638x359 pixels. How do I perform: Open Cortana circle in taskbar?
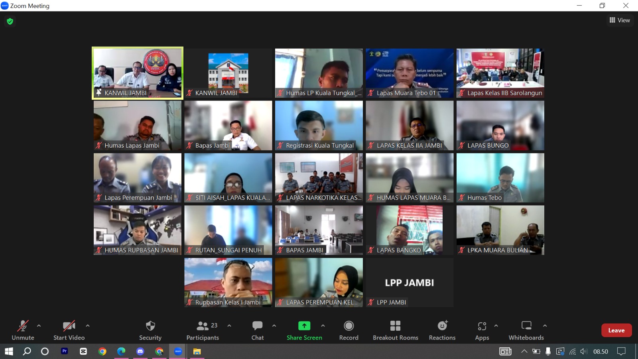click(45, 351)
